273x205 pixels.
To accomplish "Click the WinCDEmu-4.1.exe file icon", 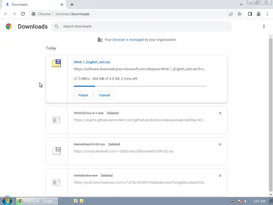I will click(56, 120).
